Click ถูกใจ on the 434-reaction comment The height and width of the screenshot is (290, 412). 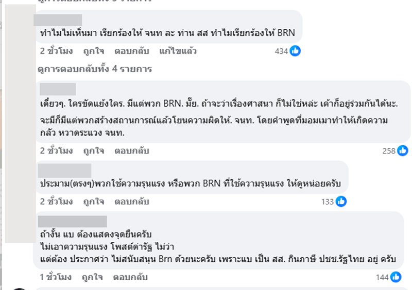[x=93, y=51]
